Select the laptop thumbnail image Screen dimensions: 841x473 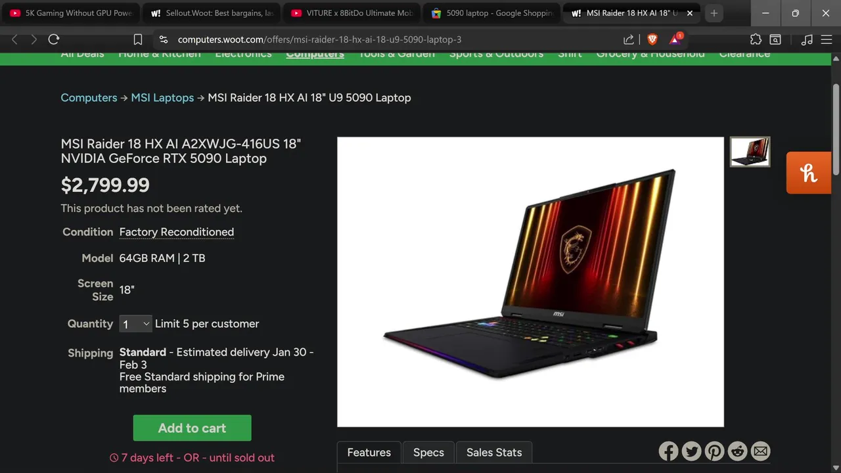tap(750, 152)
